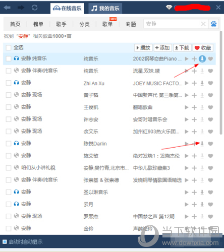Go back with the left arrow icon
This screenshot has height=252, width=224.
coord(7,8)
